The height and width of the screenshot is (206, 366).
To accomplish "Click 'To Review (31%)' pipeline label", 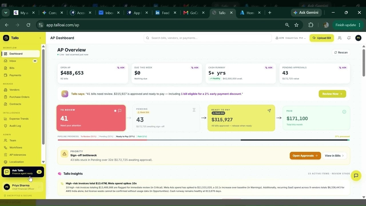I will pos(88,136).
